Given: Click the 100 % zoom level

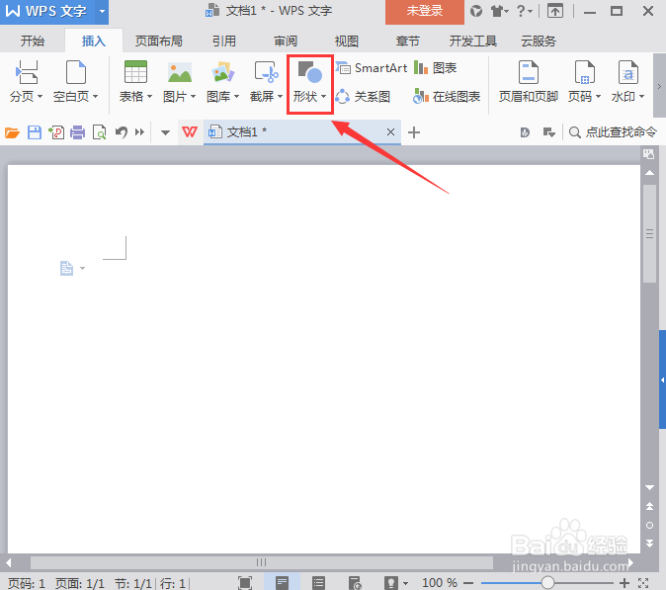Looking at the screenshot, I should coord(440,583).
